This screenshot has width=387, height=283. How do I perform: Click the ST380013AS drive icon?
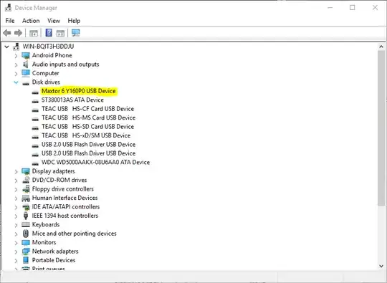point(35,101)
